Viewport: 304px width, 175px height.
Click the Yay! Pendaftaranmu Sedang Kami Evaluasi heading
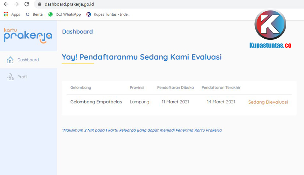click(142, 57)
